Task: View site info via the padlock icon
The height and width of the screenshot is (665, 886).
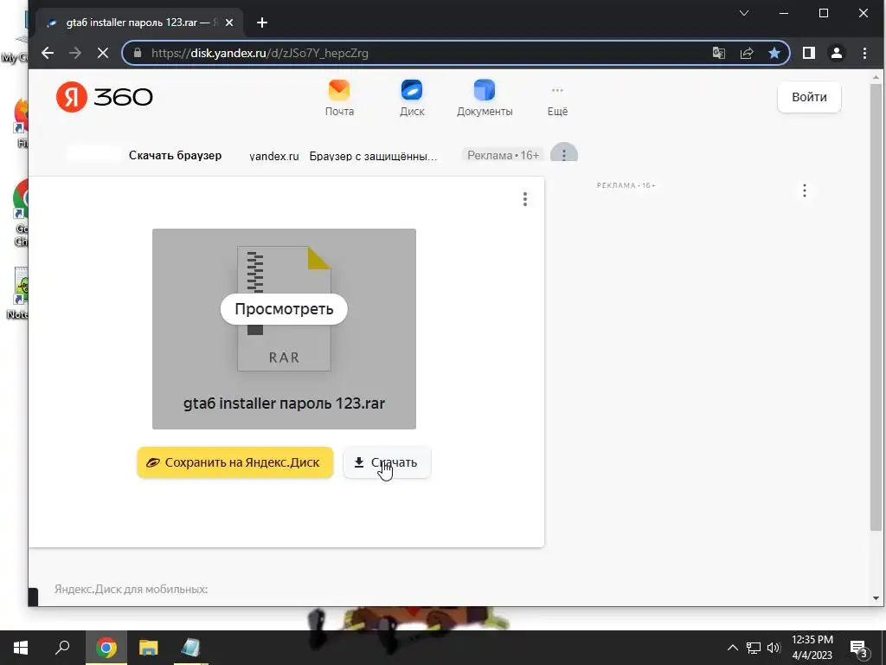Action: 138,53
